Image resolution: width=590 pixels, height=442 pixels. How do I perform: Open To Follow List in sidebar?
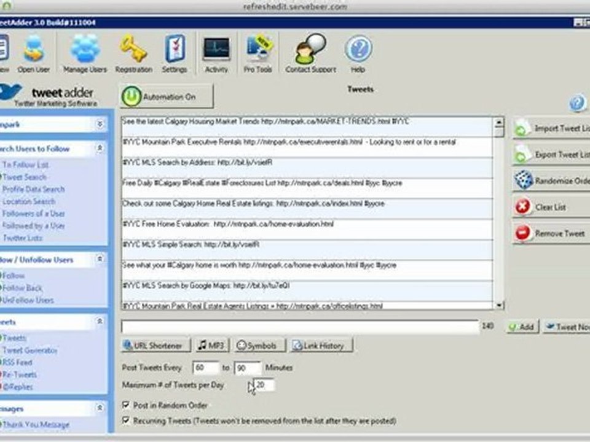tap(26, 165)
